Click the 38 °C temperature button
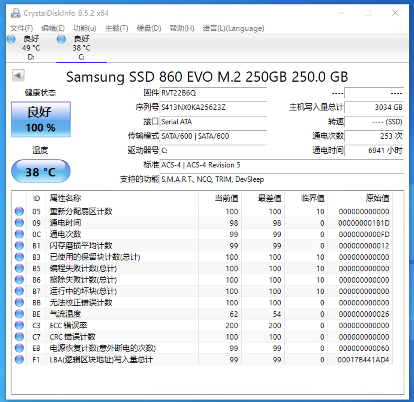Screen dimensions: 414x402 tap(41, 172)
